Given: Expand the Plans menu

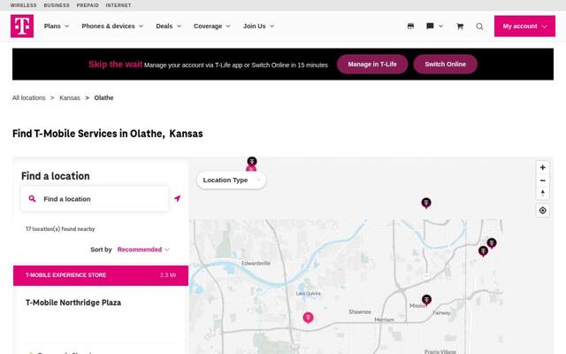Looking at the screenshot, I should tap(57, 26).
